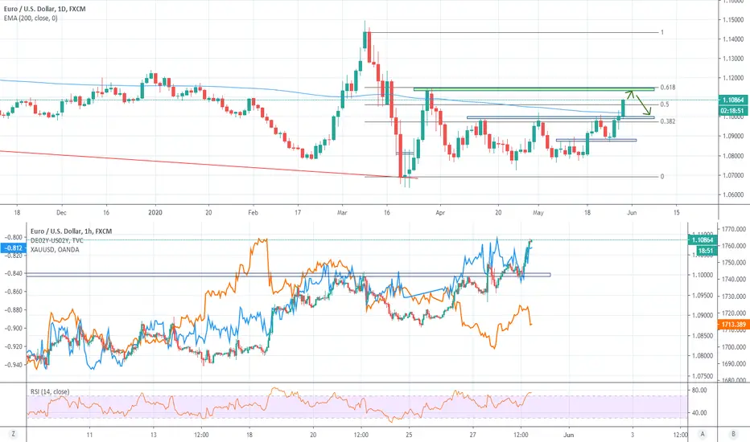Click the Mar label on daily time axis
Image resolution: width=750 pixels, height=442 pixels.
coord(342,213)
